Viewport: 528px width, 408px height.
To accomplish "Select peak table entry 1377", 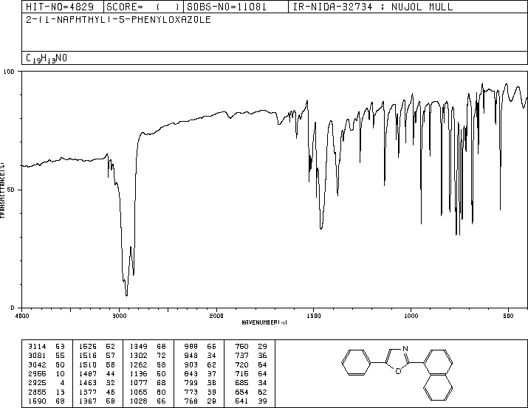I will 97,392.
